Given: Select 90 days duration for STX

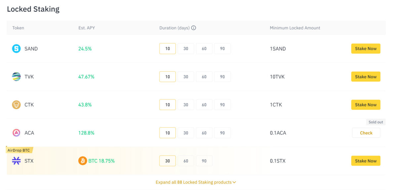Looking at the screenshot, I should [204, 161].
